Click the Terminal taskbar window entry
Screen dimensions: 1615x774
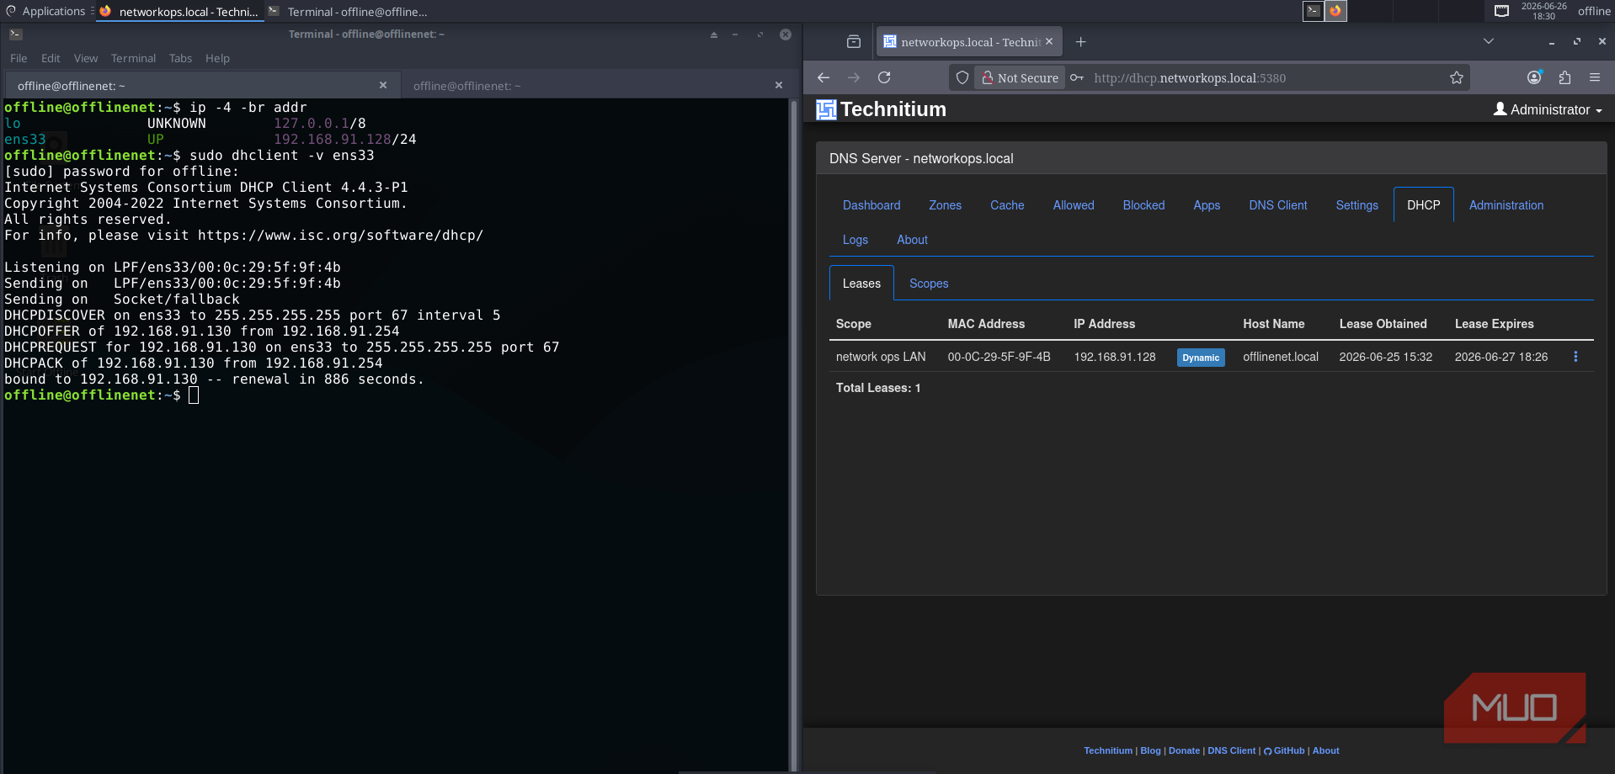point(348,12)
